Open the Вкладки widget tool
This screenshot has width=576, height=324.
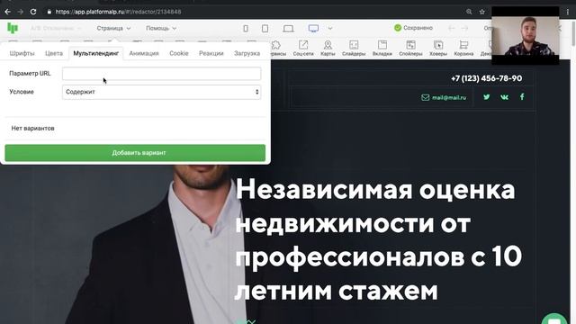pyautogui.click(x=382, y=48)
